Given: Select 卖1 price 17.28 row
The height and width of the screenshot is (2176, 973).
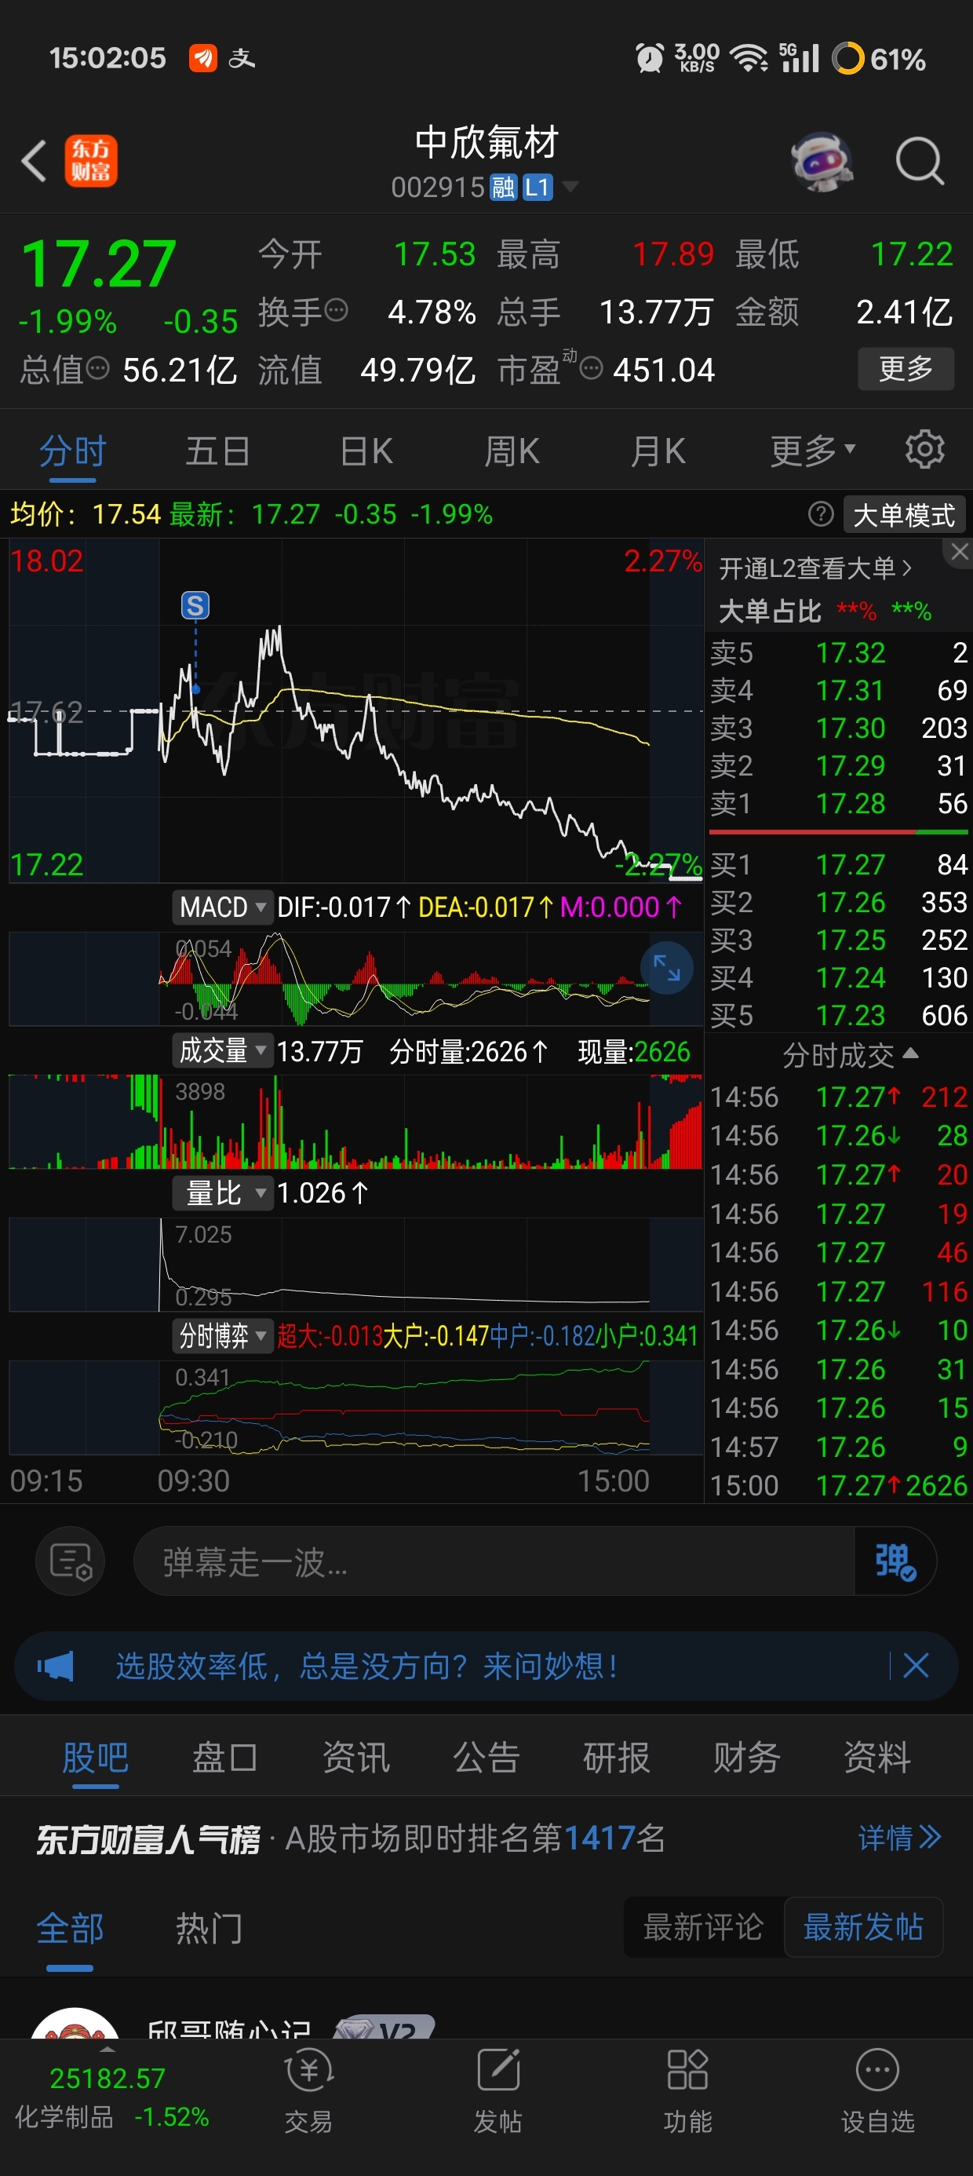Looking at the screenshot, I should pos(839,802).
